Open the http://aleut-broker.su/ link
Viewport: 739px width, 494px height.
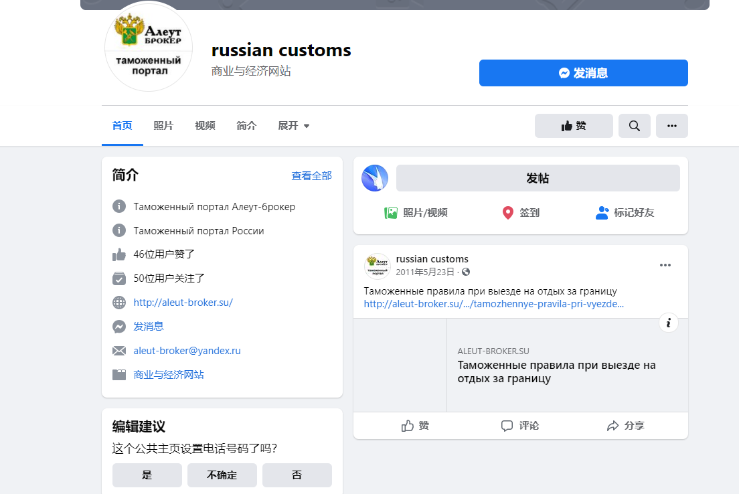(183, 303)
